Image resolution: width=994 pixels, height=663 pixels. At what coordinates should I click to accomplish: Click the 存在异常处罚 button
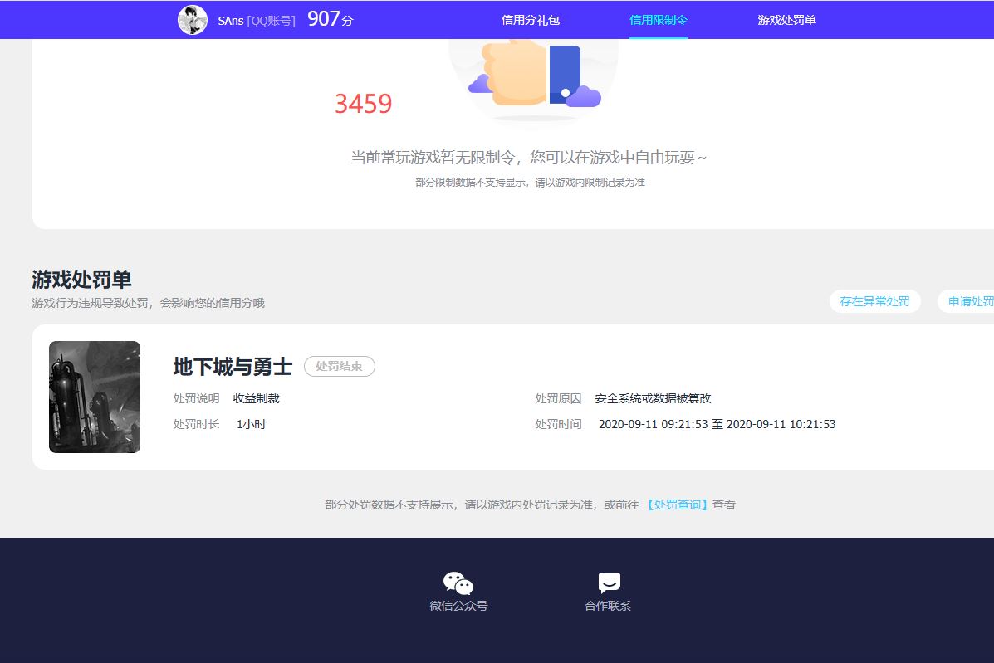click(x=874, y=301)
